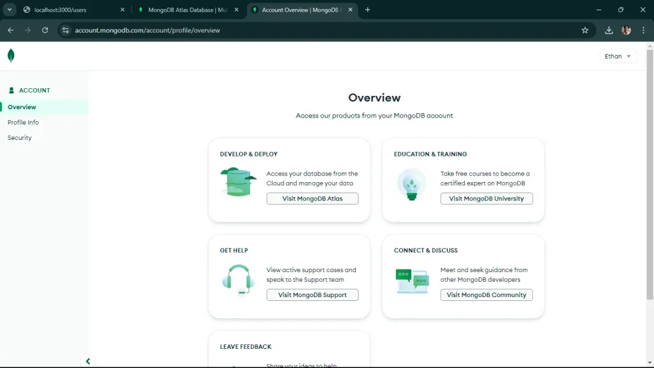Open the tab search dropdown arrow
Viewport: 654px width, 368px height.
[x=9, y=10]
